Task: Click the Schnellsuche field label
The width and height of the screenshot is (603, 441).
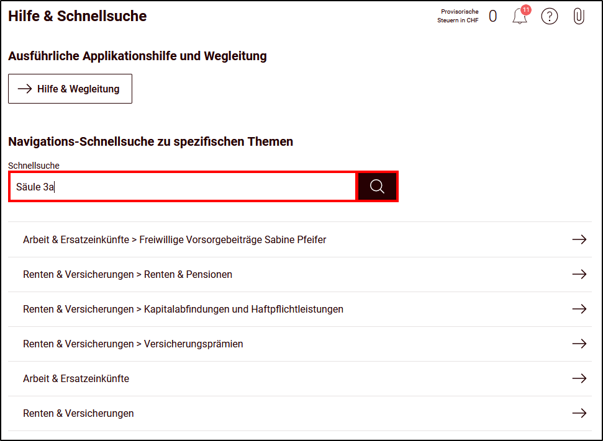Action: [x=34, y=166]
